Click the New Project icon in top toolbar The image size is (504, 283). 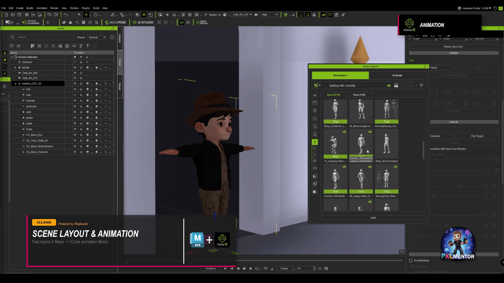(x=6, y=15)
